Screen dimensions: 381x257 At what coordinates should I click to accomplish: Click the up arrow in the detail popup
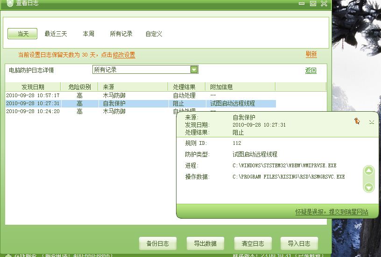369,171
